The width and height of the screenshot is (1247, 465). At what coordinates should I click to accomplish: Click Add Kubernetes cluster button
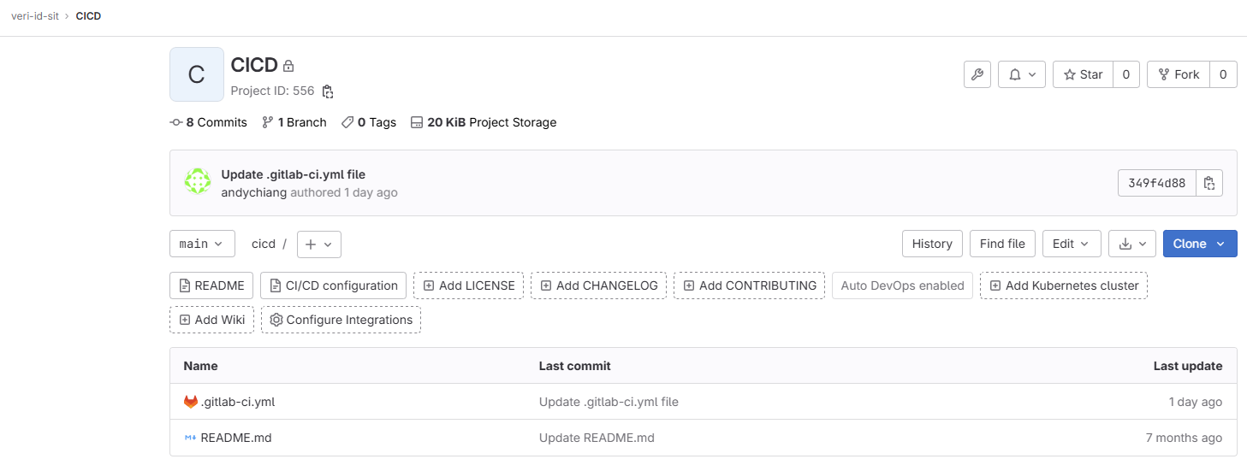1063,285
